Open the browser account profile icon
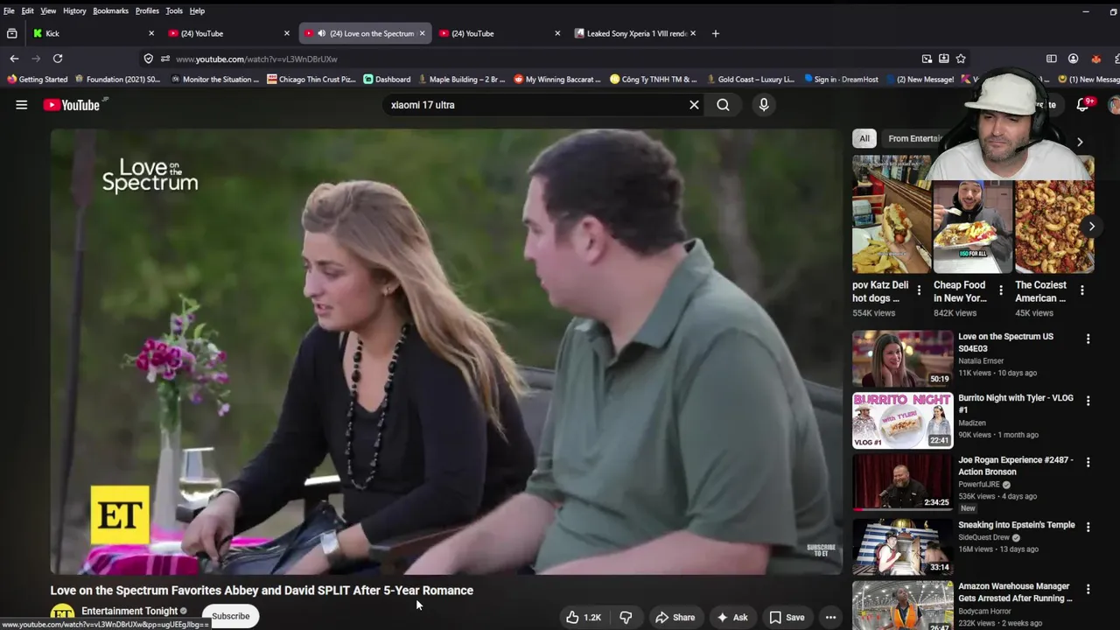The width and height of the screenshot is (1120, 630). [1073, 59]
